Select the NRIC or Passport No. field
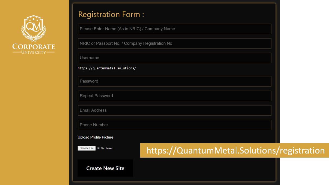 (x=175, y=43)
